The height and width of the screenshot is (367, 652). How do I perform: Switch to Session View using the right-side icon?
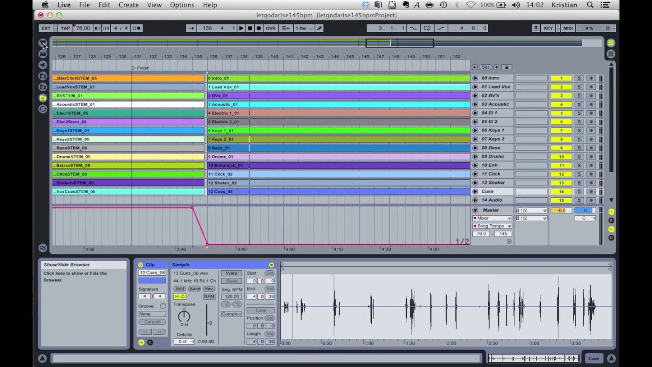click(611, 54)
